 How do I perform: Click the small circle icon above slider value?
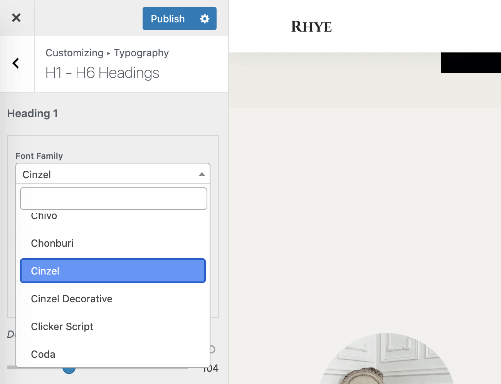pos(212,349)
